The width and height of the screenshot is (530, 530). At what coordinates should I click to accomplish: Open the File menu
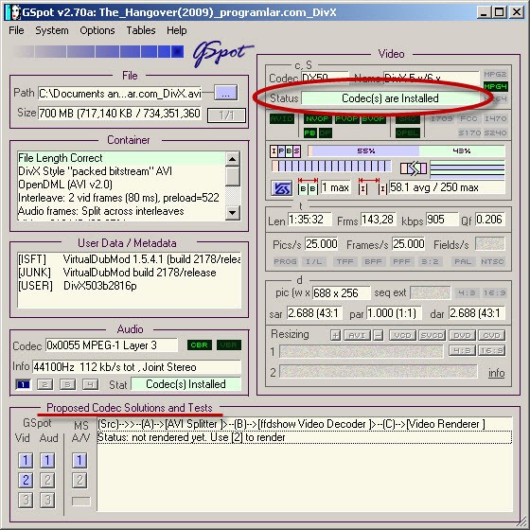(x=16, y=30)
